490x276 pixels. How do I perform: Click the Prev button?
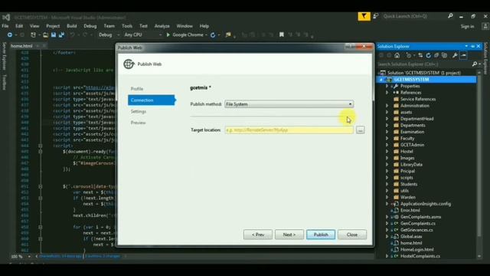tap(258, 235)
